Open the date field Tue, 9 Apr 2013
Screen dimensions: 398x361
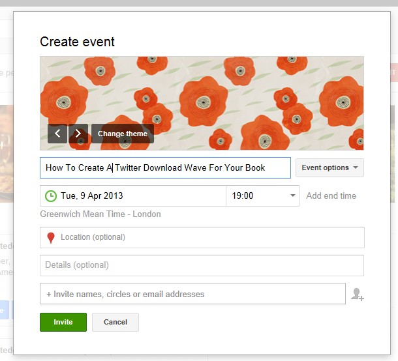coord(132,195)
